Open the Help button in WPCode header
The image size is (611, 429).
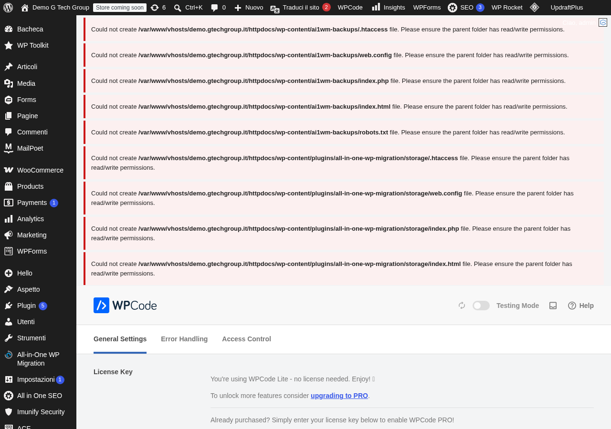click(581, 306)
